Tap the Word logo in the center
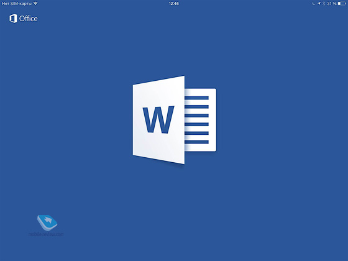 175,120
